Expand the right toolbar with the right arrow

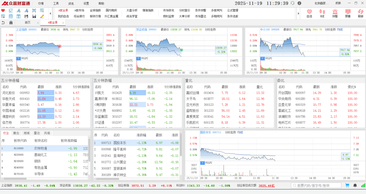click(x=298, y=13)
